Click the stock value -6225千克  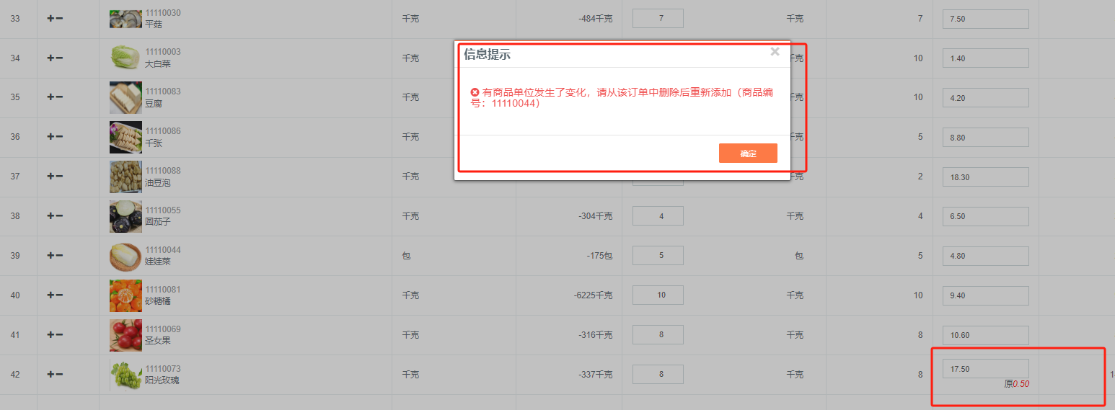click(x=594, y=295)
